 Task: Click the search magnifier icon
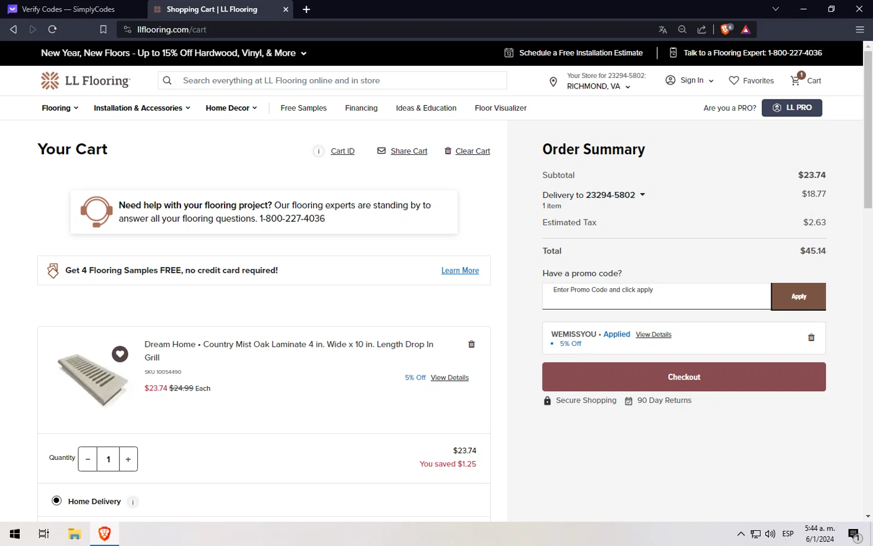[167, 80]
